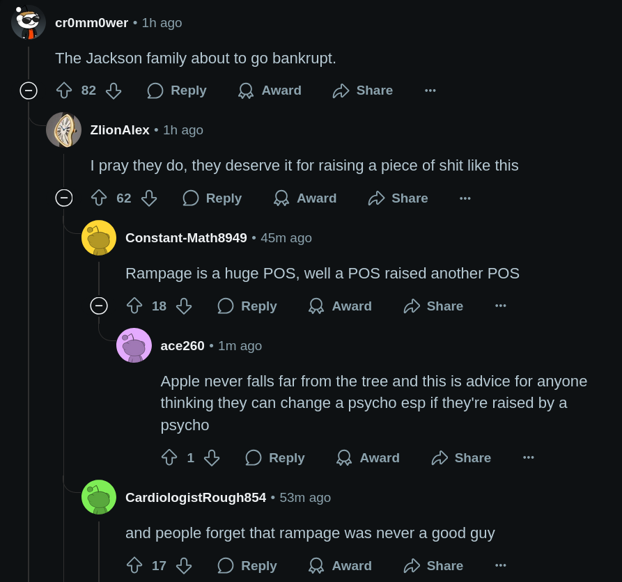Open more options on ZlionAlex's comment
The width and height of the screenshot is (622, 582).
465,198
